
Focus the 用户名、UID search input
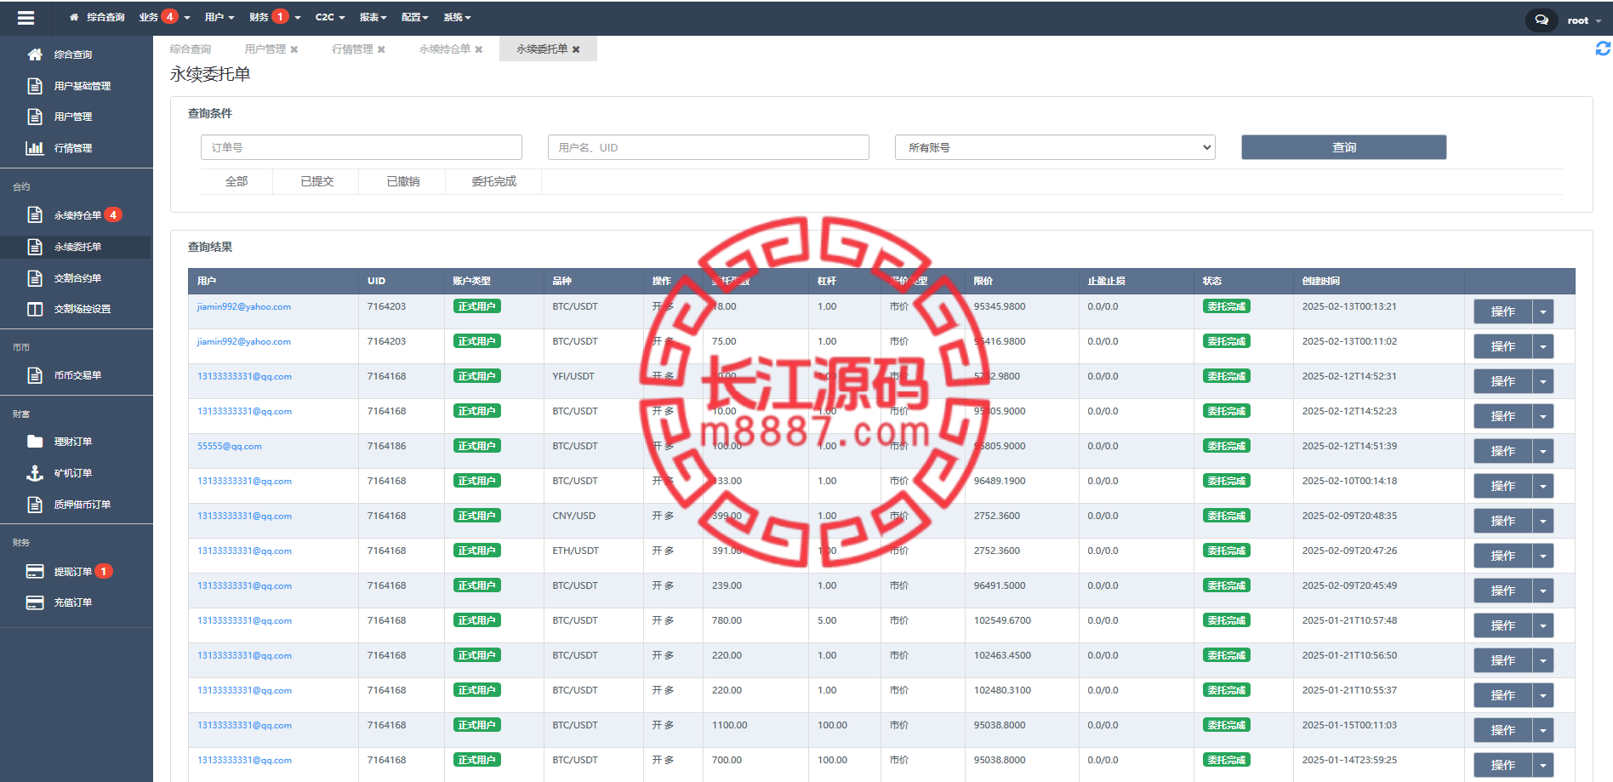click(x=709, y=147)
